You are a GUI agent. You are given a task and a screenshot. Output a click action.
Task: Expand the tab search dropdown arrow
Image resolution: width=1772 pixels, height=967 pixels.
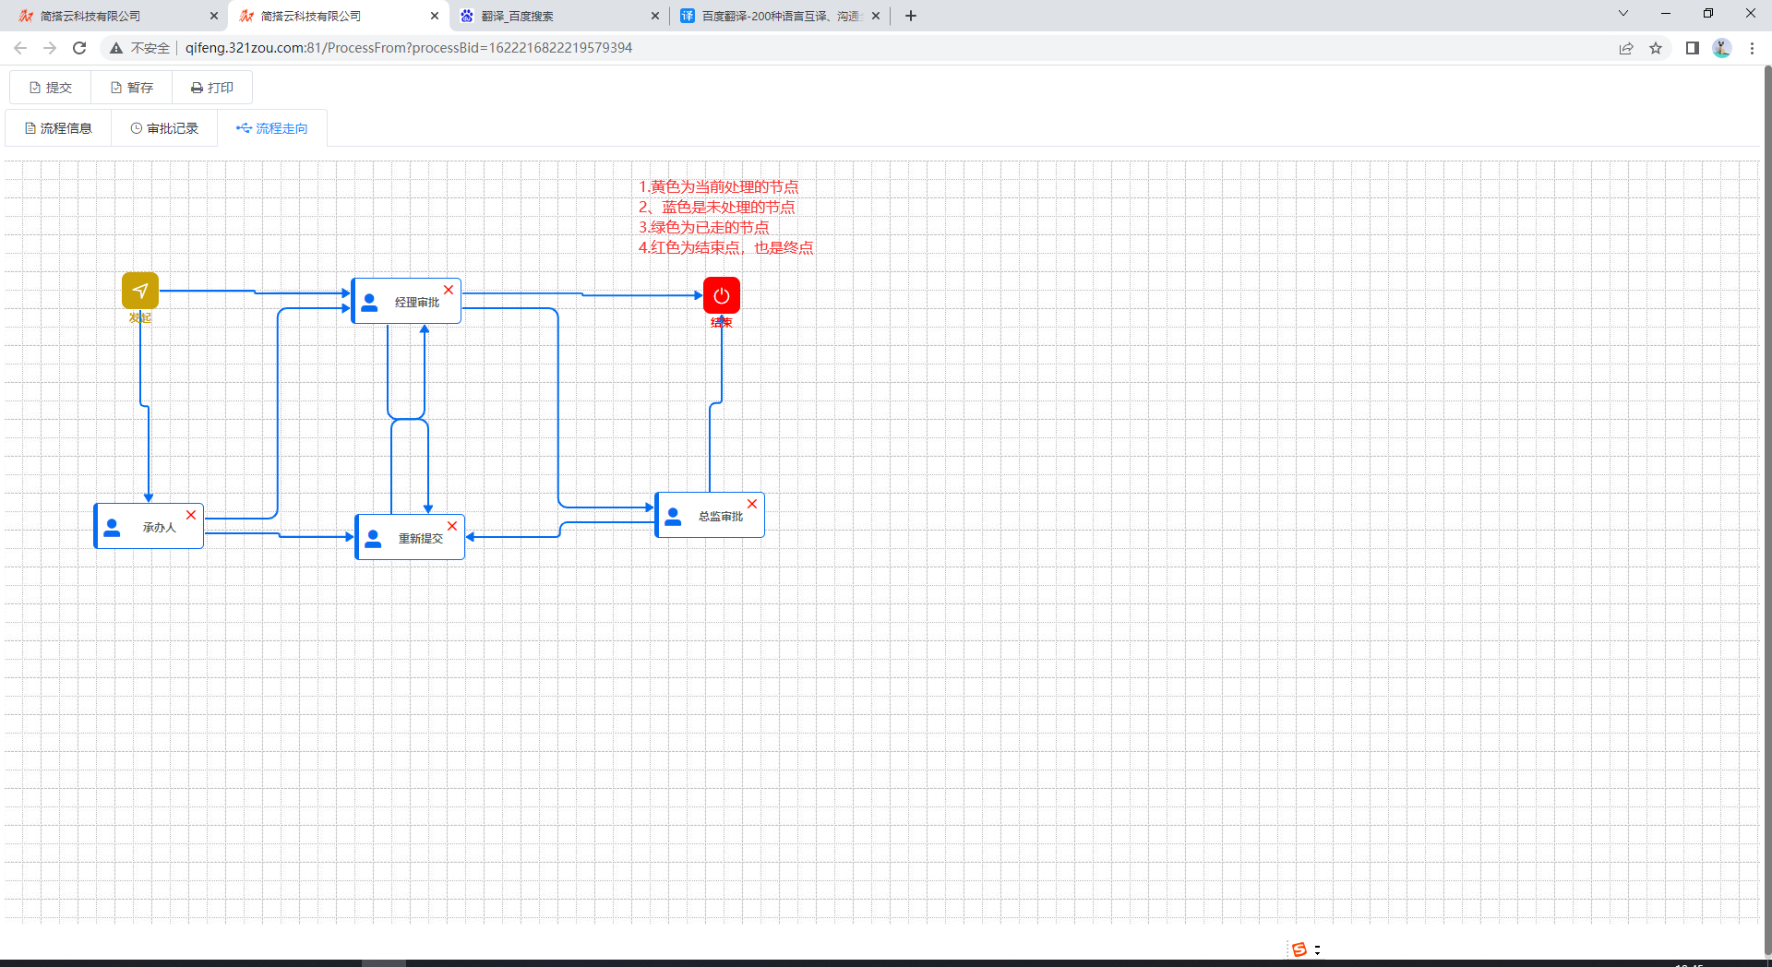point(1623,13)
